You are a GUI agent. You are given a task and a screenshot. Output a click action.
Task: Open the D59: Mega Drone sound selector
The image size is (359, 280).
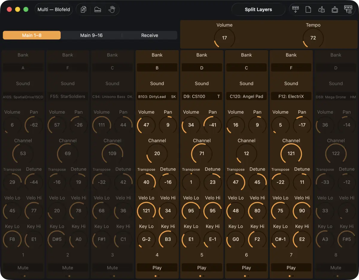point(336,96)
